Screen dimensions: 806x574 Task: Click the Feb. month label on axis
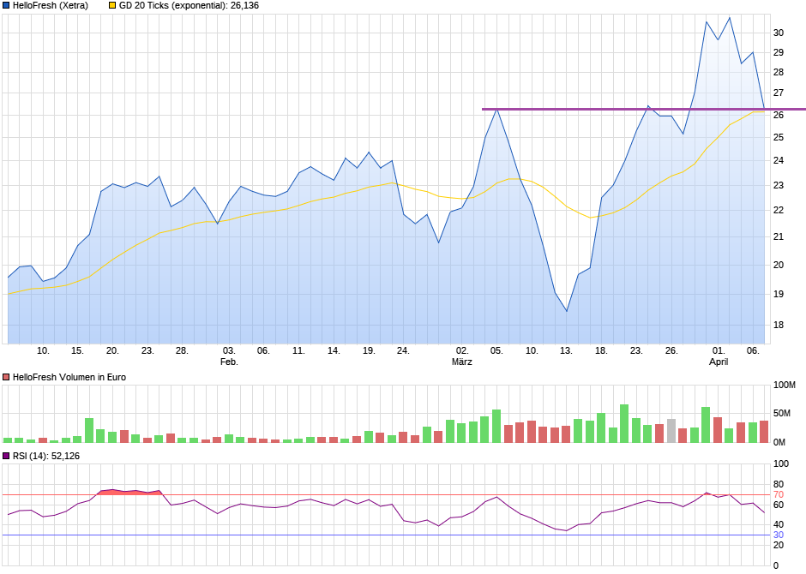click(x=229, y=362)
